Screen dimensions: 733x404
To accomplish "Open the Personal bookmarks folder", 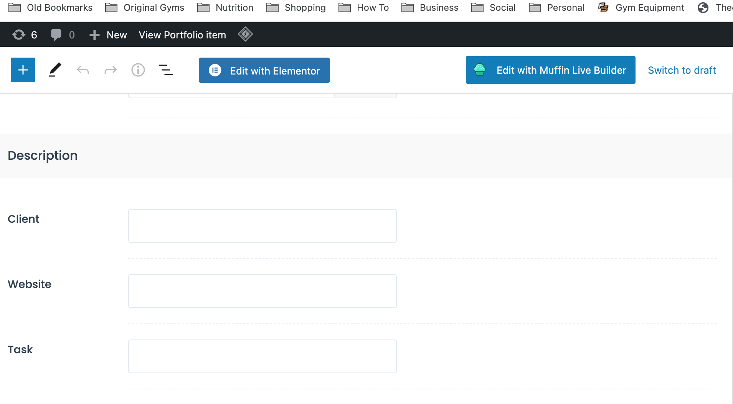I will [556, 8].
